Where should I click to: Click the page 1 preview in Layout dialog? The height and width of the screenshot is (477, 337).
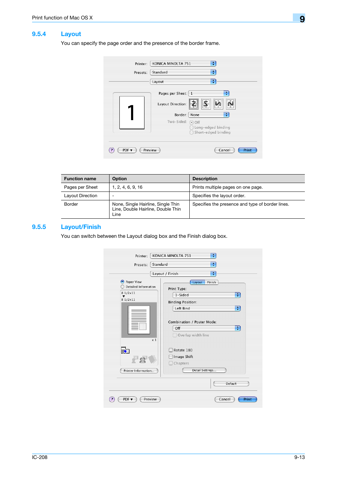click(x=132, y=113)
